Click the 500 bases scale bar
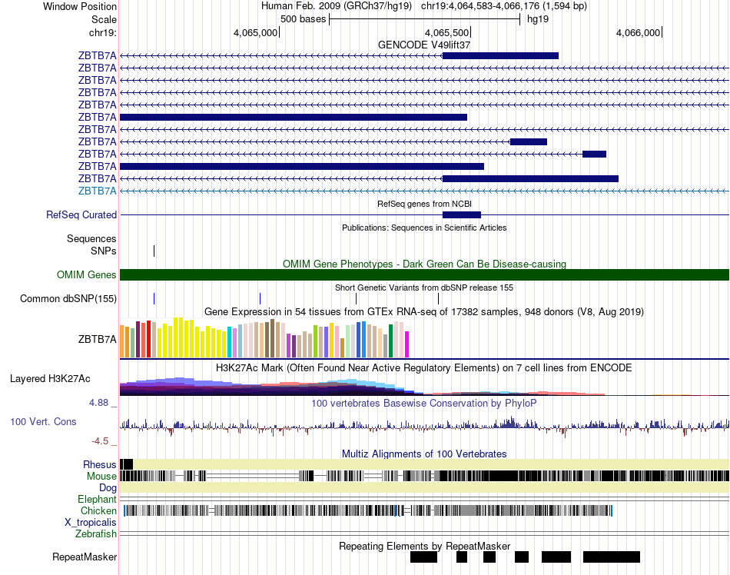Screen dimensions: 730x575 pos(425,19)
